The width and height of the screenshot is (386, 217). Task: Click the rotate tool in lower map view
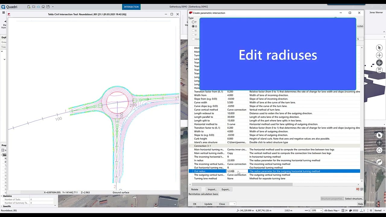379,150
